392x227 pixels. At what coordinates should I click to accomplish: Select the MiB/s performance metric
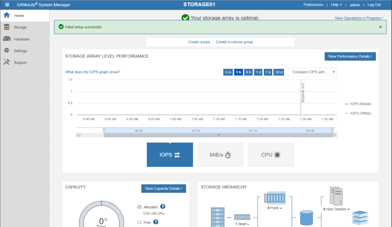point(220,155)
